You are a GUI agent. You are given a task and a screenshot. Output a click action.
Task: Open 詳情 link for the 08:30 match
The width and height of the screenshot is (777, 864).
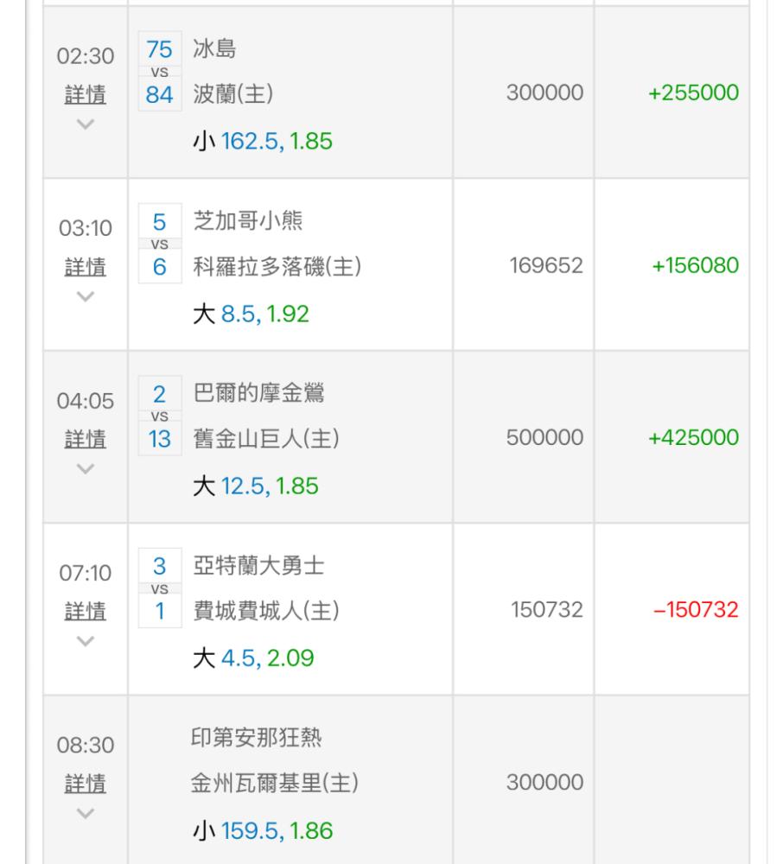(86, 784)
